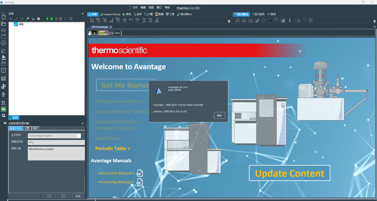Click the spectrum curve icon in sidebar

[3, 51]
